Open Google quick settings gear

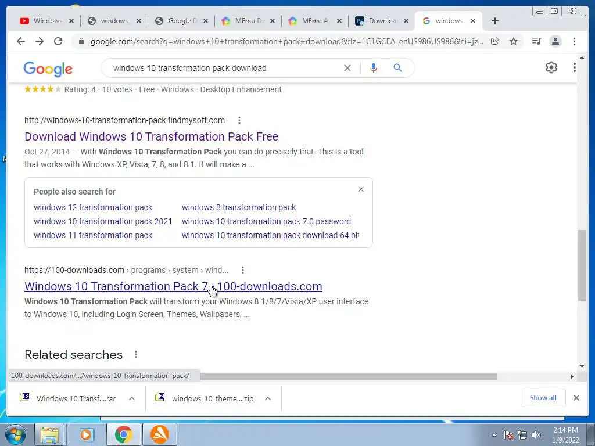[551, 67]
